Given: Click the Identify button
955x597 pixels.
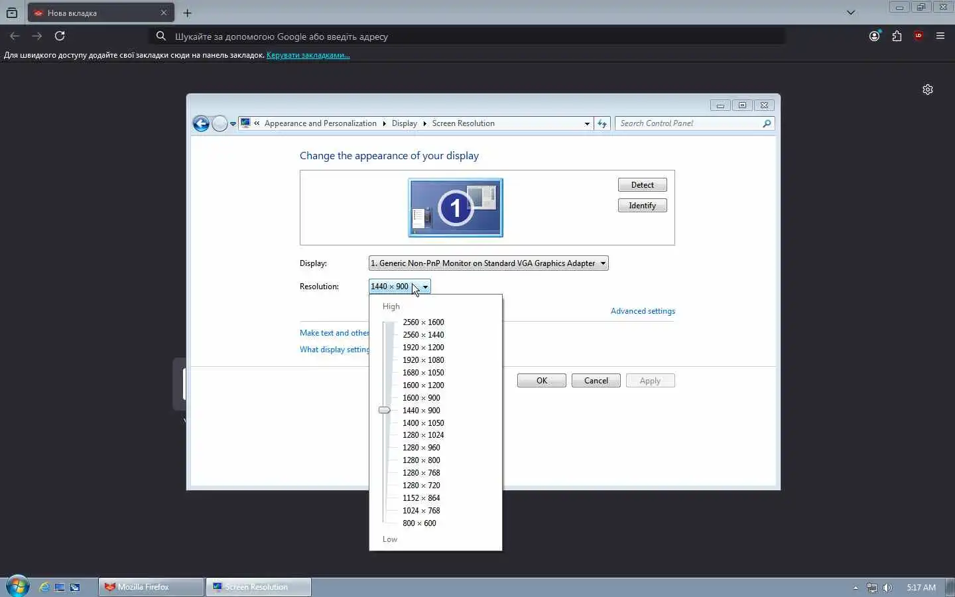Looking at the screenshot, I should (x=642, y=206).
